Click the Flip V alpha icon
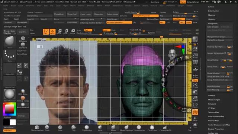The image size is (238, 134). (26, 66)
